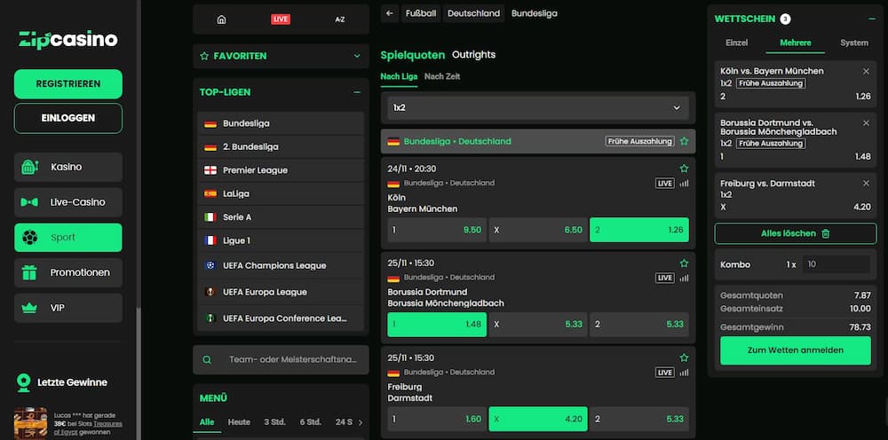888x440 pixels.
Task: Sort matches by Nach Zeit
Action: 441,76
